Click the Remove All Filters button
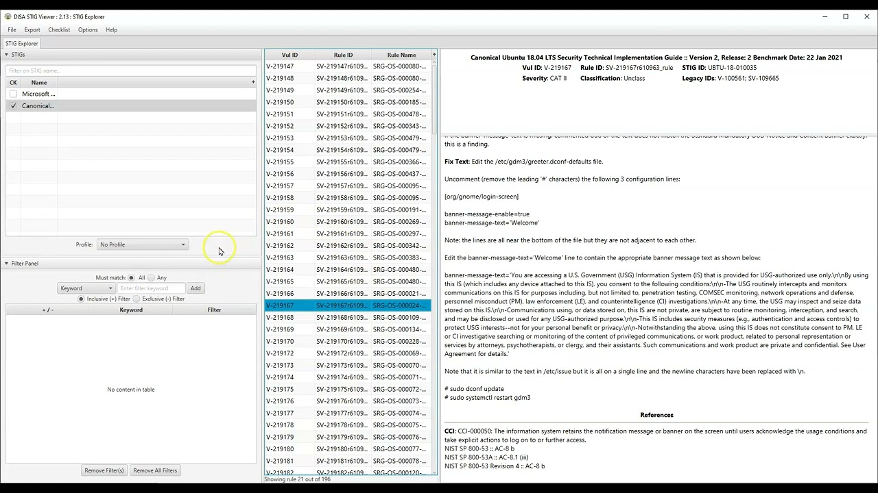The width and height of the screenshot is (878, 493). pyautogui.click(x=155, y=470)
